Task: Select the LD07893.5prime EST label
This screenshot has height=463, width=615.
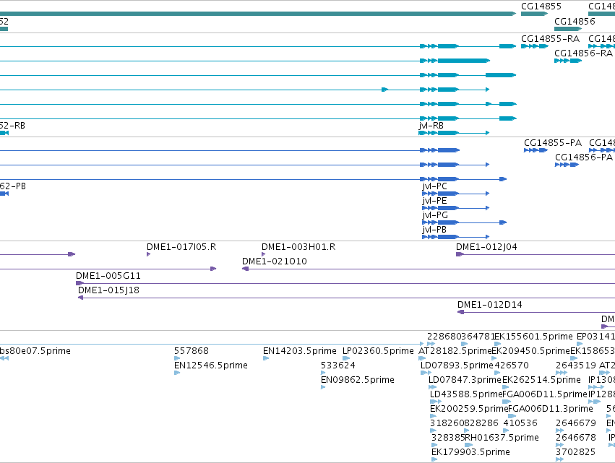Action: click(x=457, y=365)
